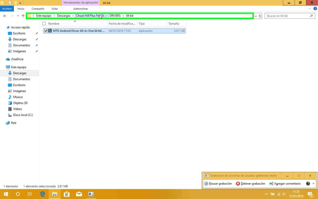Open Documentos under Acceso rápido
The height and width of the screenshot is (199, 318).
22,45
